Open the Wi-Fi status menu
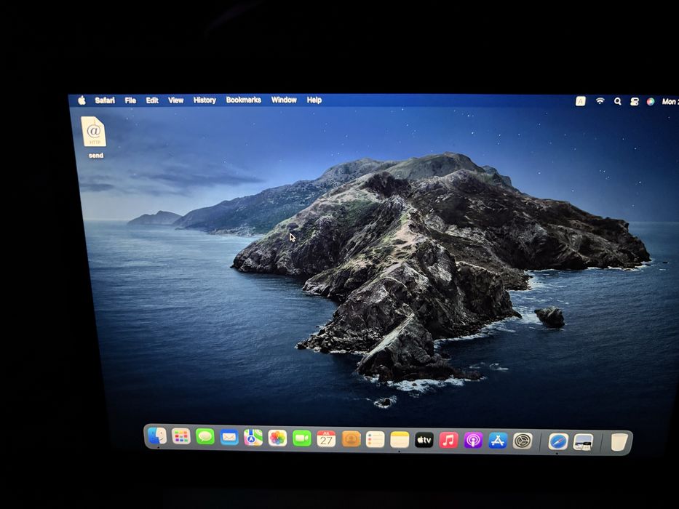This screenshot has width=679, height=509. (x=600, y=101)
